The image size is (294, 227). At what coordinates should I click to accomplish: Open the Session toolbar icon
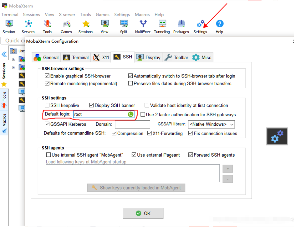9,27
